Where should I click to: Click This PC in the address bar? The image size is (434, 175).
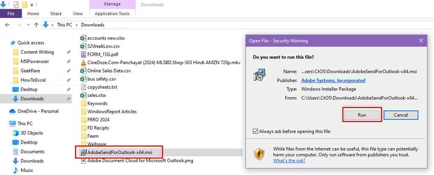pos(64,25)
